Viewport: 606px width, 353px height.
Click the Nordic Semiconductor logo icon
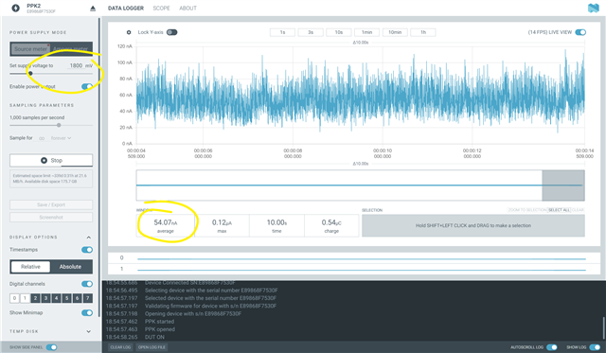[x=594, y=8]
